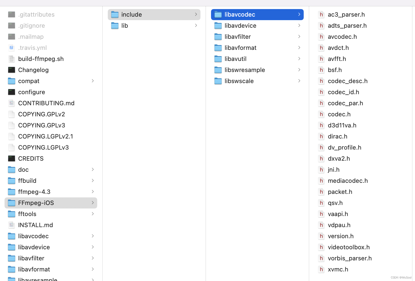
Task: Select the COPYING.LGPLv3 file
Action: [51, 148]
